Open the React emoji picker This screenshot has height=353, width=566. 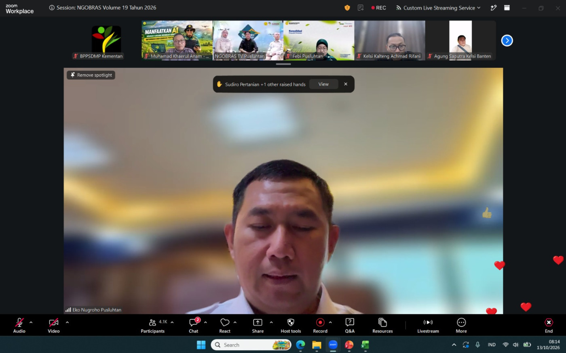[225, 326]
